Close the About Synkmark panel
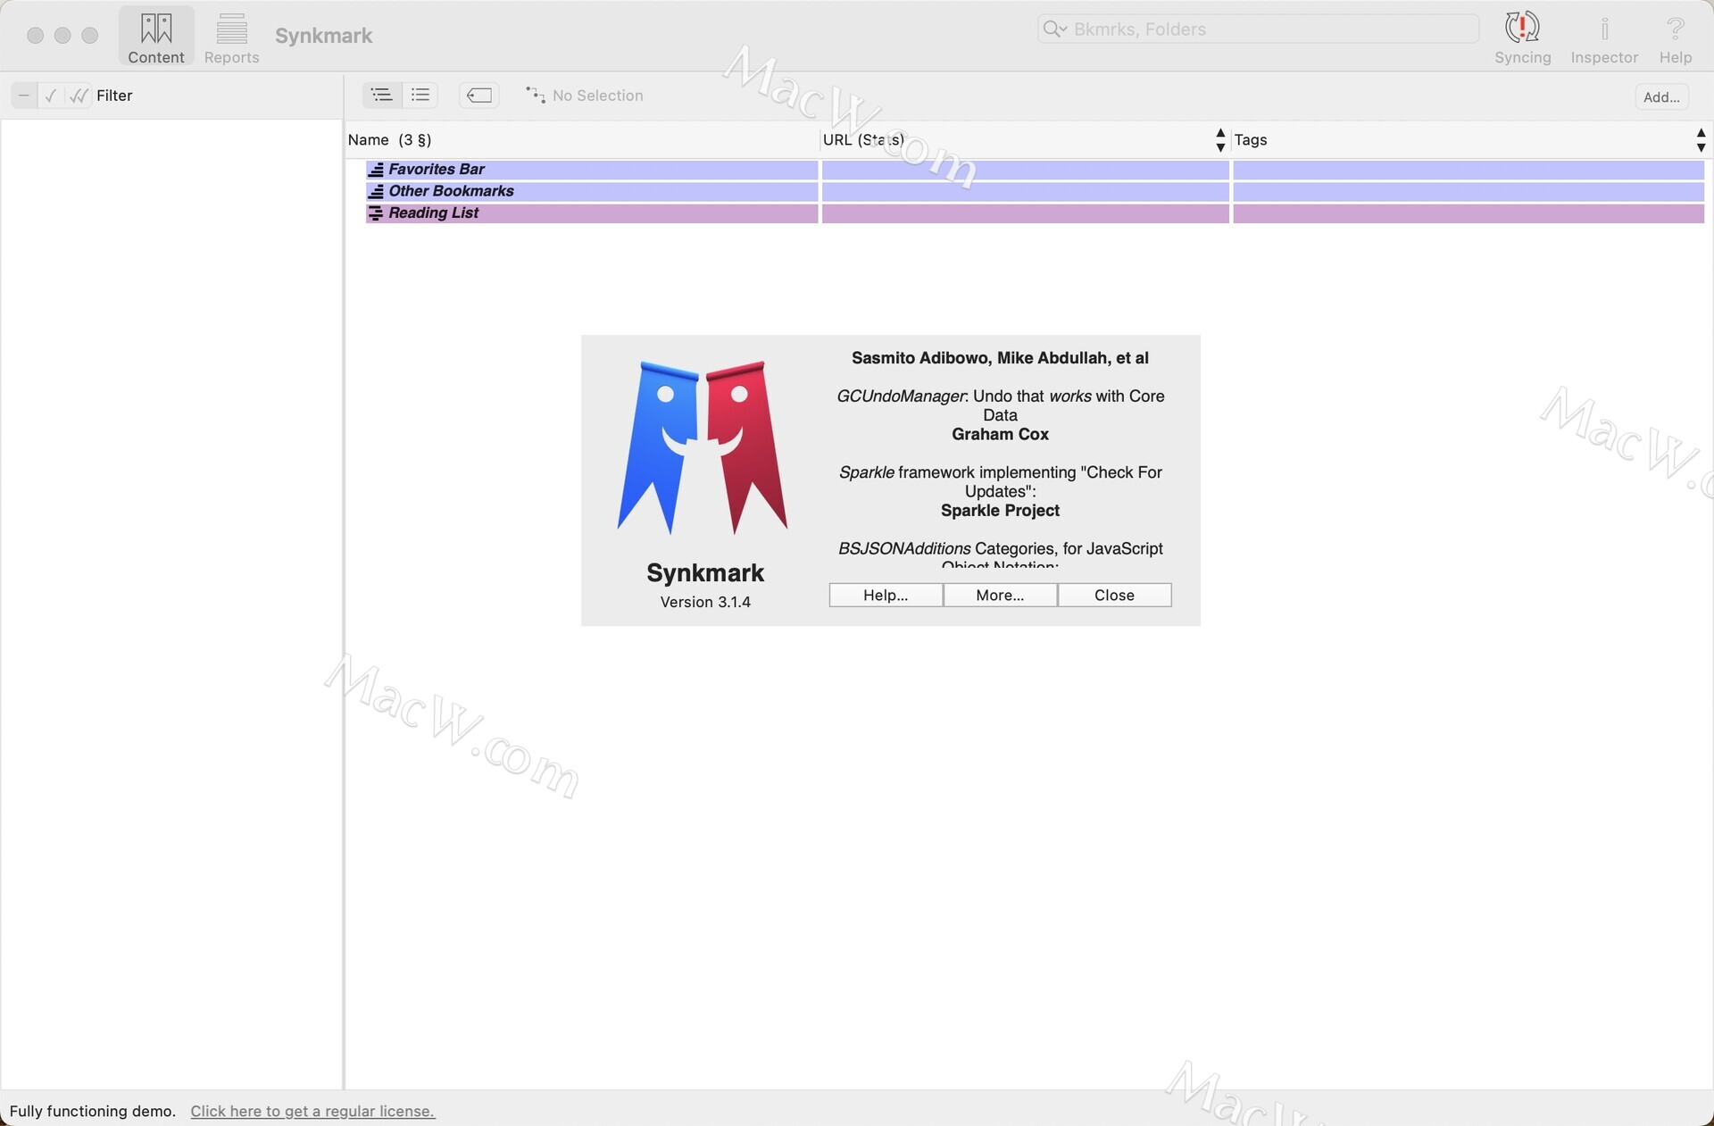Viewport: 1714px width, 1126px height. [1114, 596]
